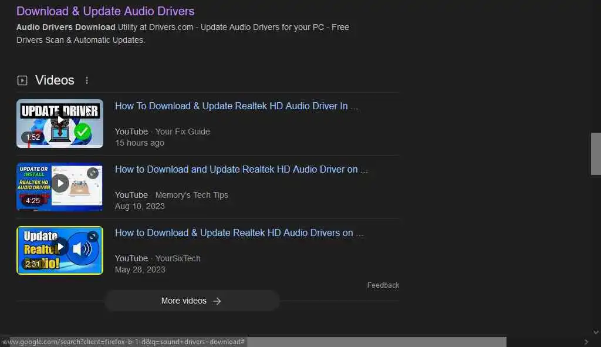
Task: Click the 'May 28, 2023' date text
Action: (x=140, y=269)
